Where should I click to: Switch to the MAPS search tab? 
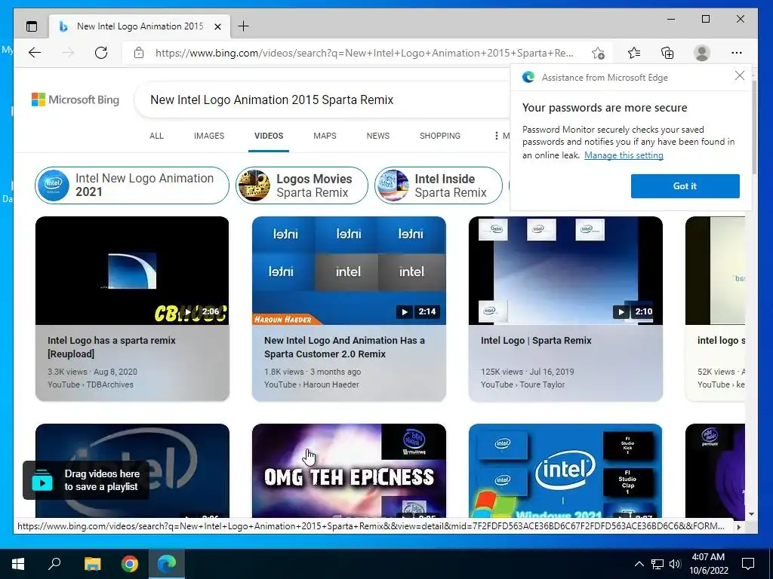[x=325, y=136]
